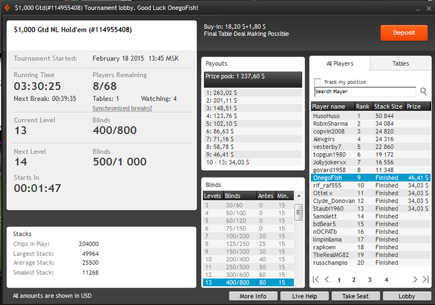Select player HusoHuso in the list
Viewport: 435px width, 305px height.
[x=370, y=116]
